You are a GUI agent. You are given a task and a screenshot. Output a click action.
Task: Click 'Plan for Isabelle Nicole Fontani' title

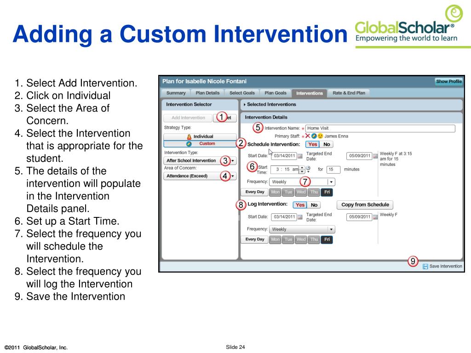[204, 81]
